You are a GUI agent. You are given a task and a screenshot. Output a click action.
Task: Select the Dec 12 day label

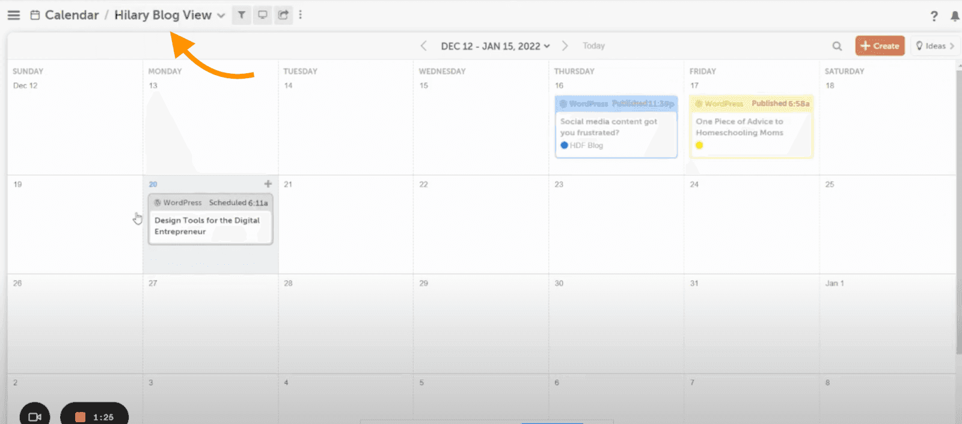[x=25, y=85]
